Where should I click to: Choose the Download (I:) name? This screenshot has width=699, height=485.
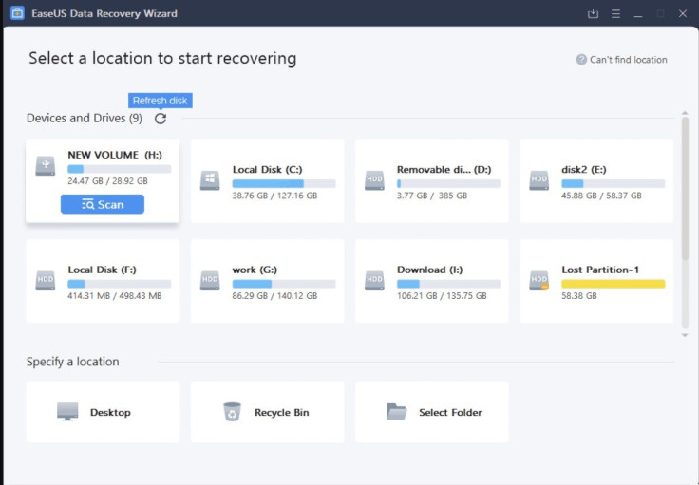pos(429,270)
